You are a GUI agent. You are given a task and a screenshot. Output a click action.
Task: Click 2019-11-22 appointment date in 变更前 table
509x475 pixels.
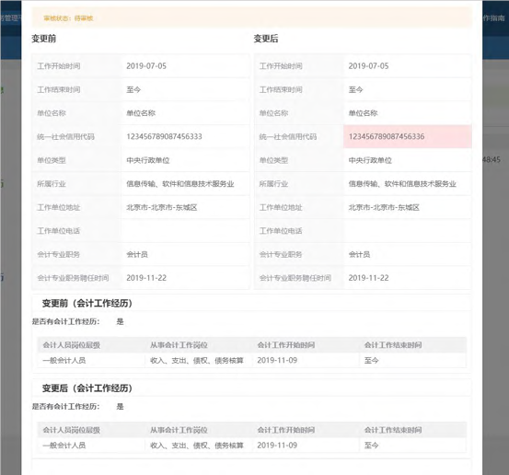(146, 278)
